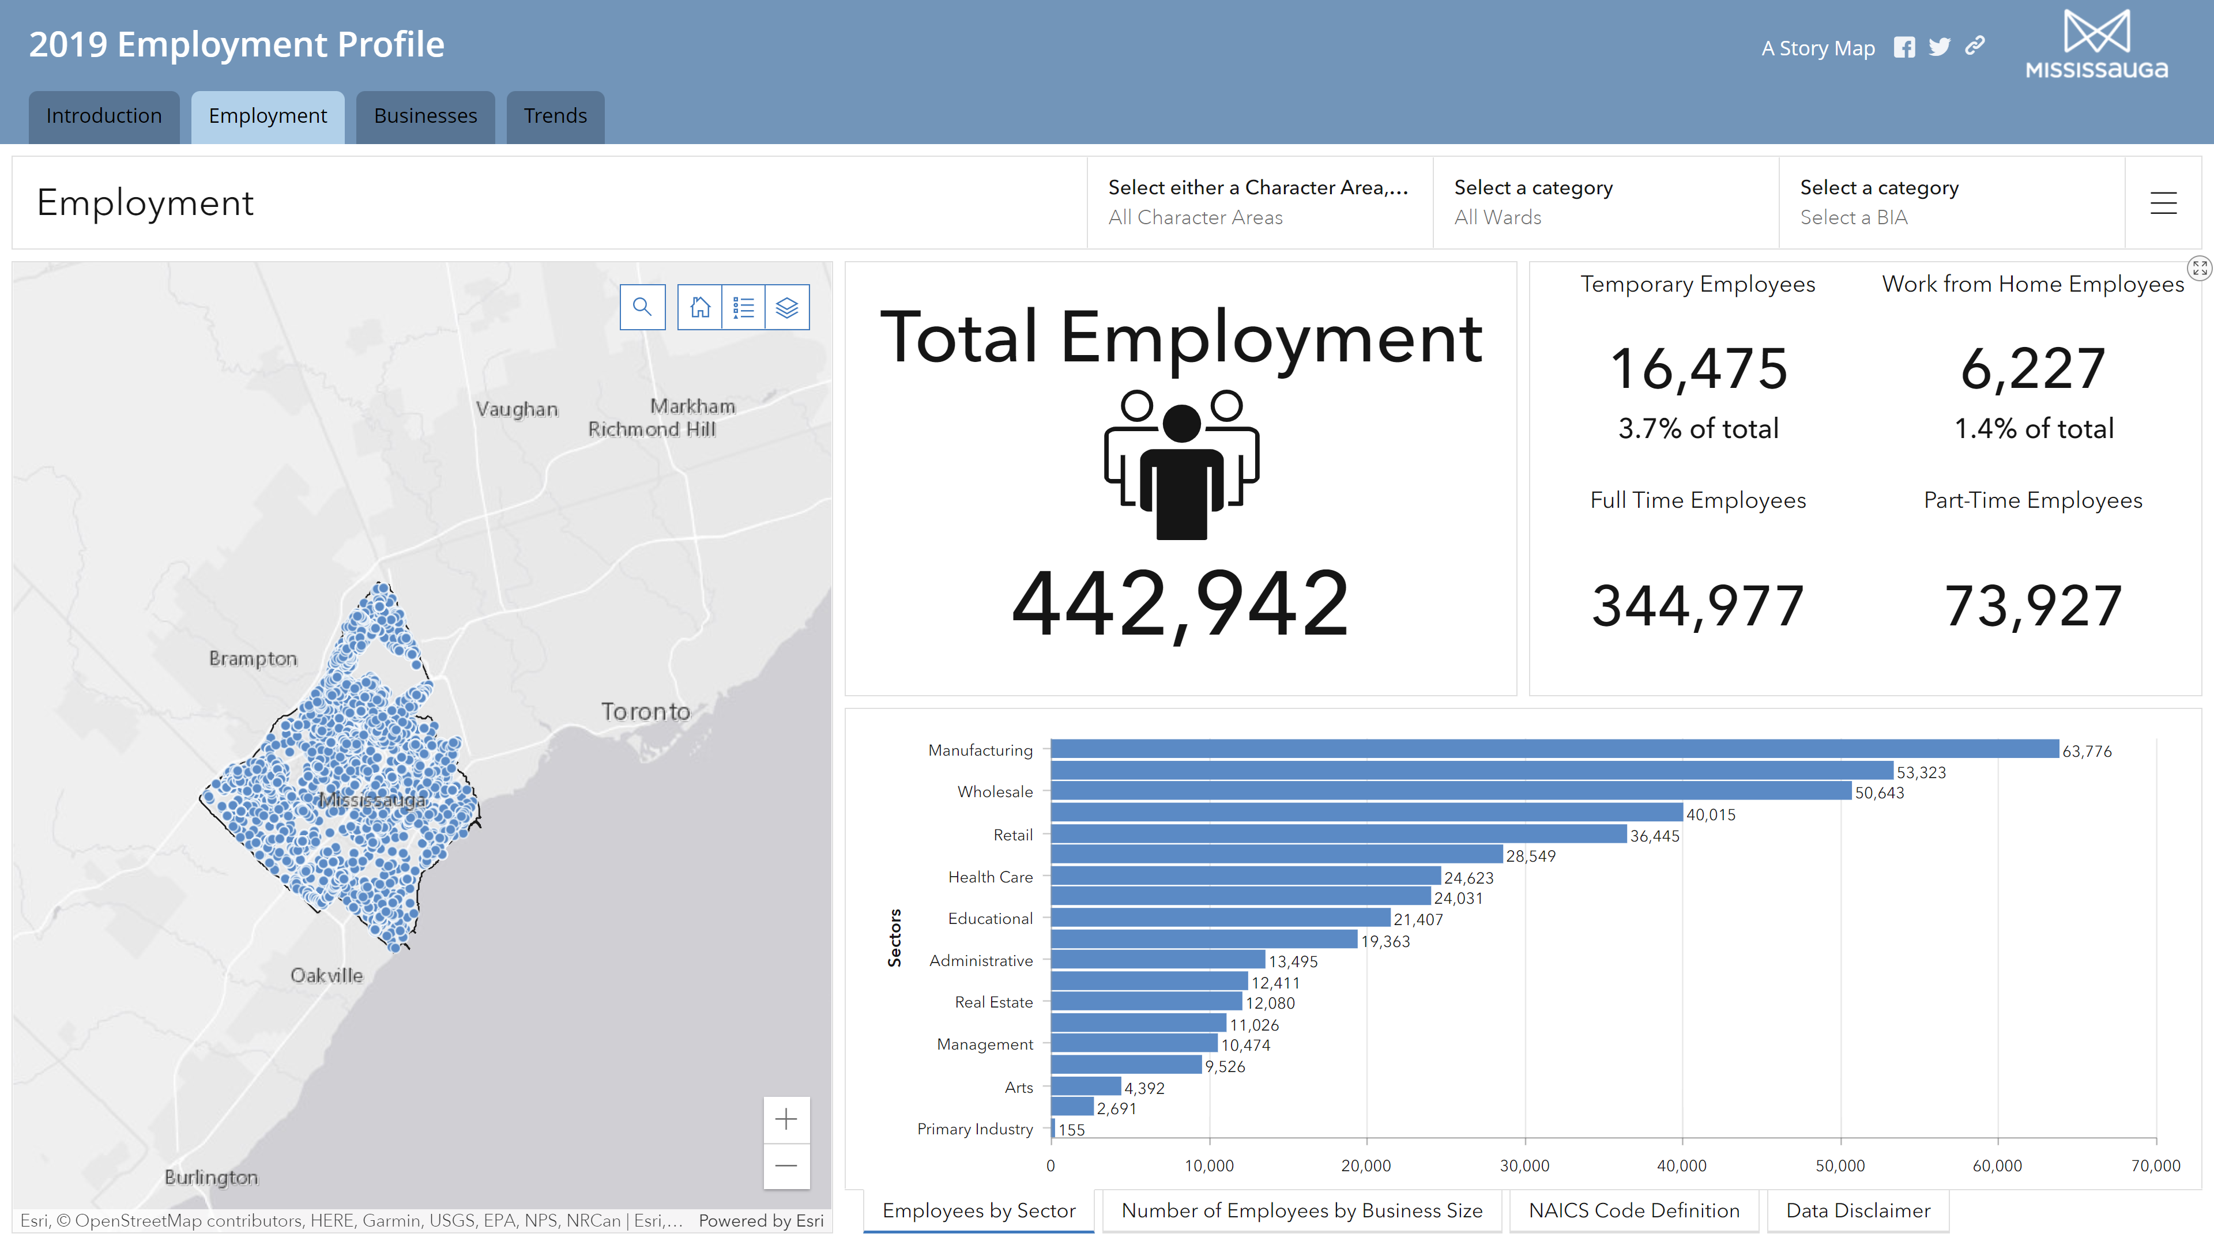The image size is (2214, 1245).
Task: Switch to the Trends tab
Action: (554, 116)
